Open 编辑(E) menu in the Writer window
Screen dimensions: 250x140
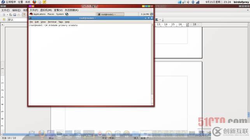point(16,10)
